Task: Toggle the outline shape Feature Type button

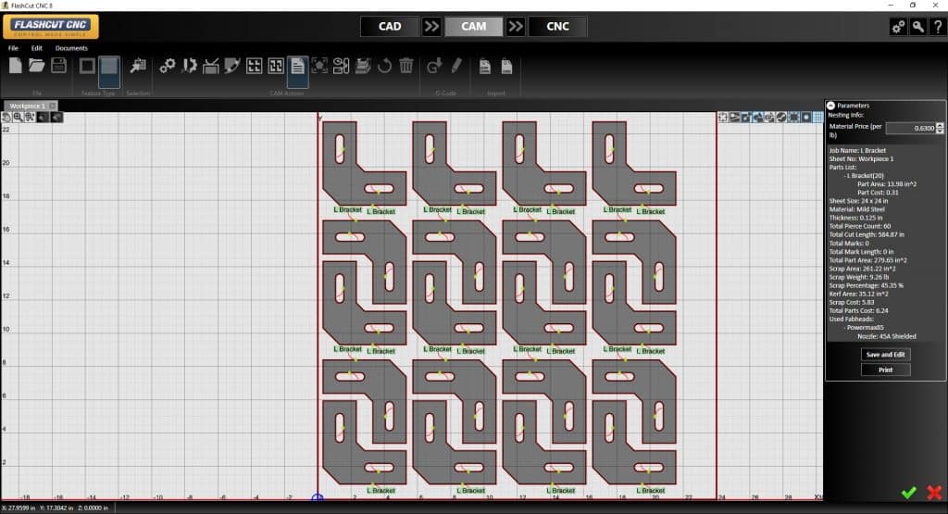Action: 87,66
